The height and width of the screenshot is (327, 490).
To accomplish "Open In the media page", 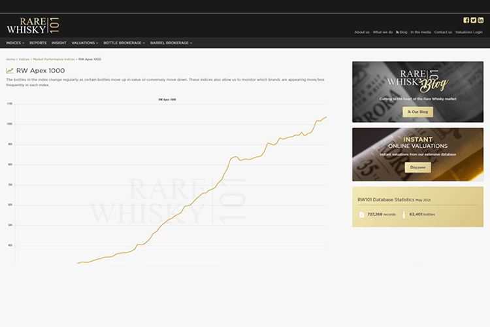I will [421, 32].
